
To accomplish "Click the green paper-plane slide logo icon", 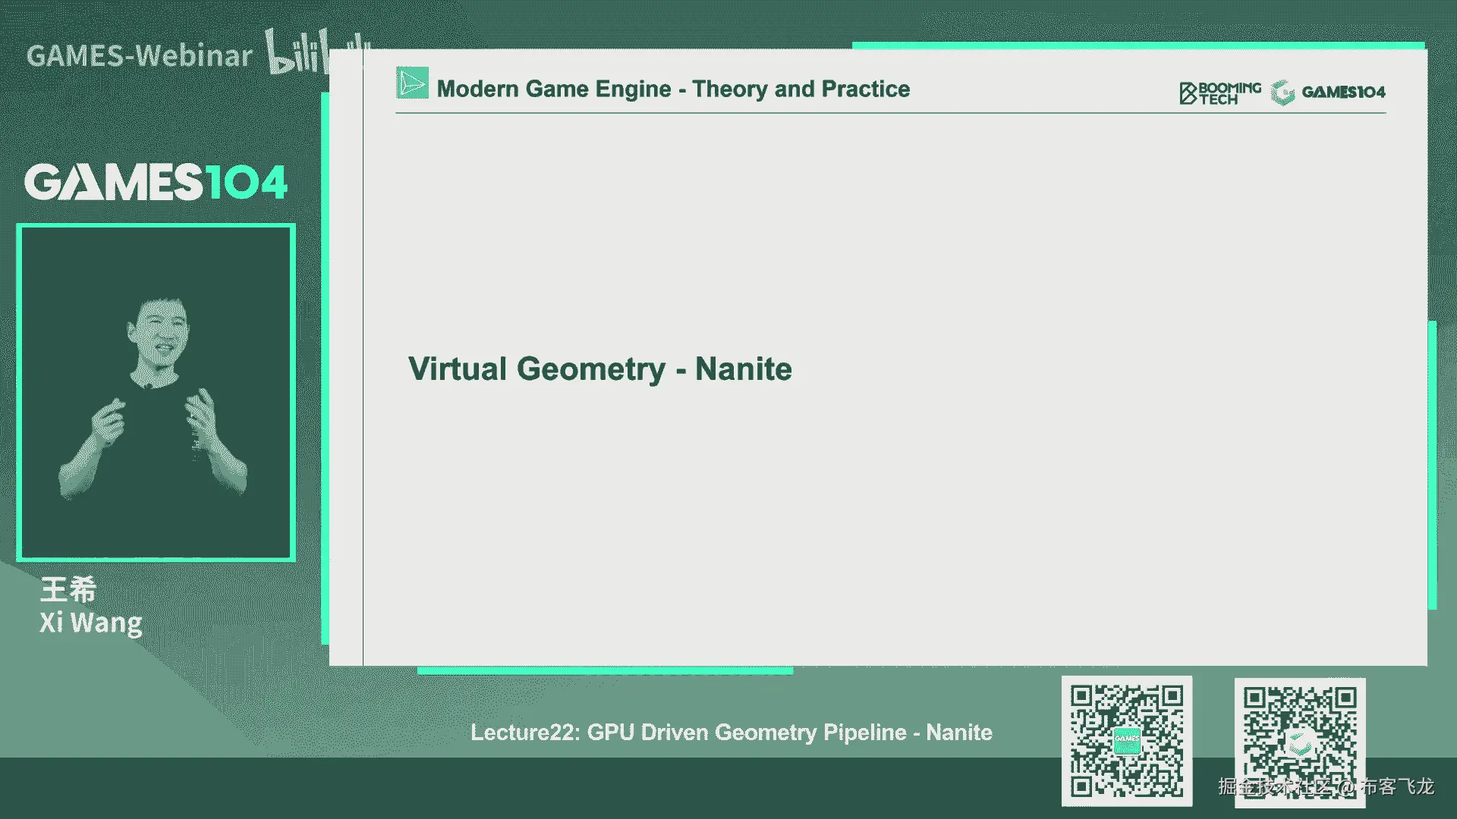I will pos(412,83).
